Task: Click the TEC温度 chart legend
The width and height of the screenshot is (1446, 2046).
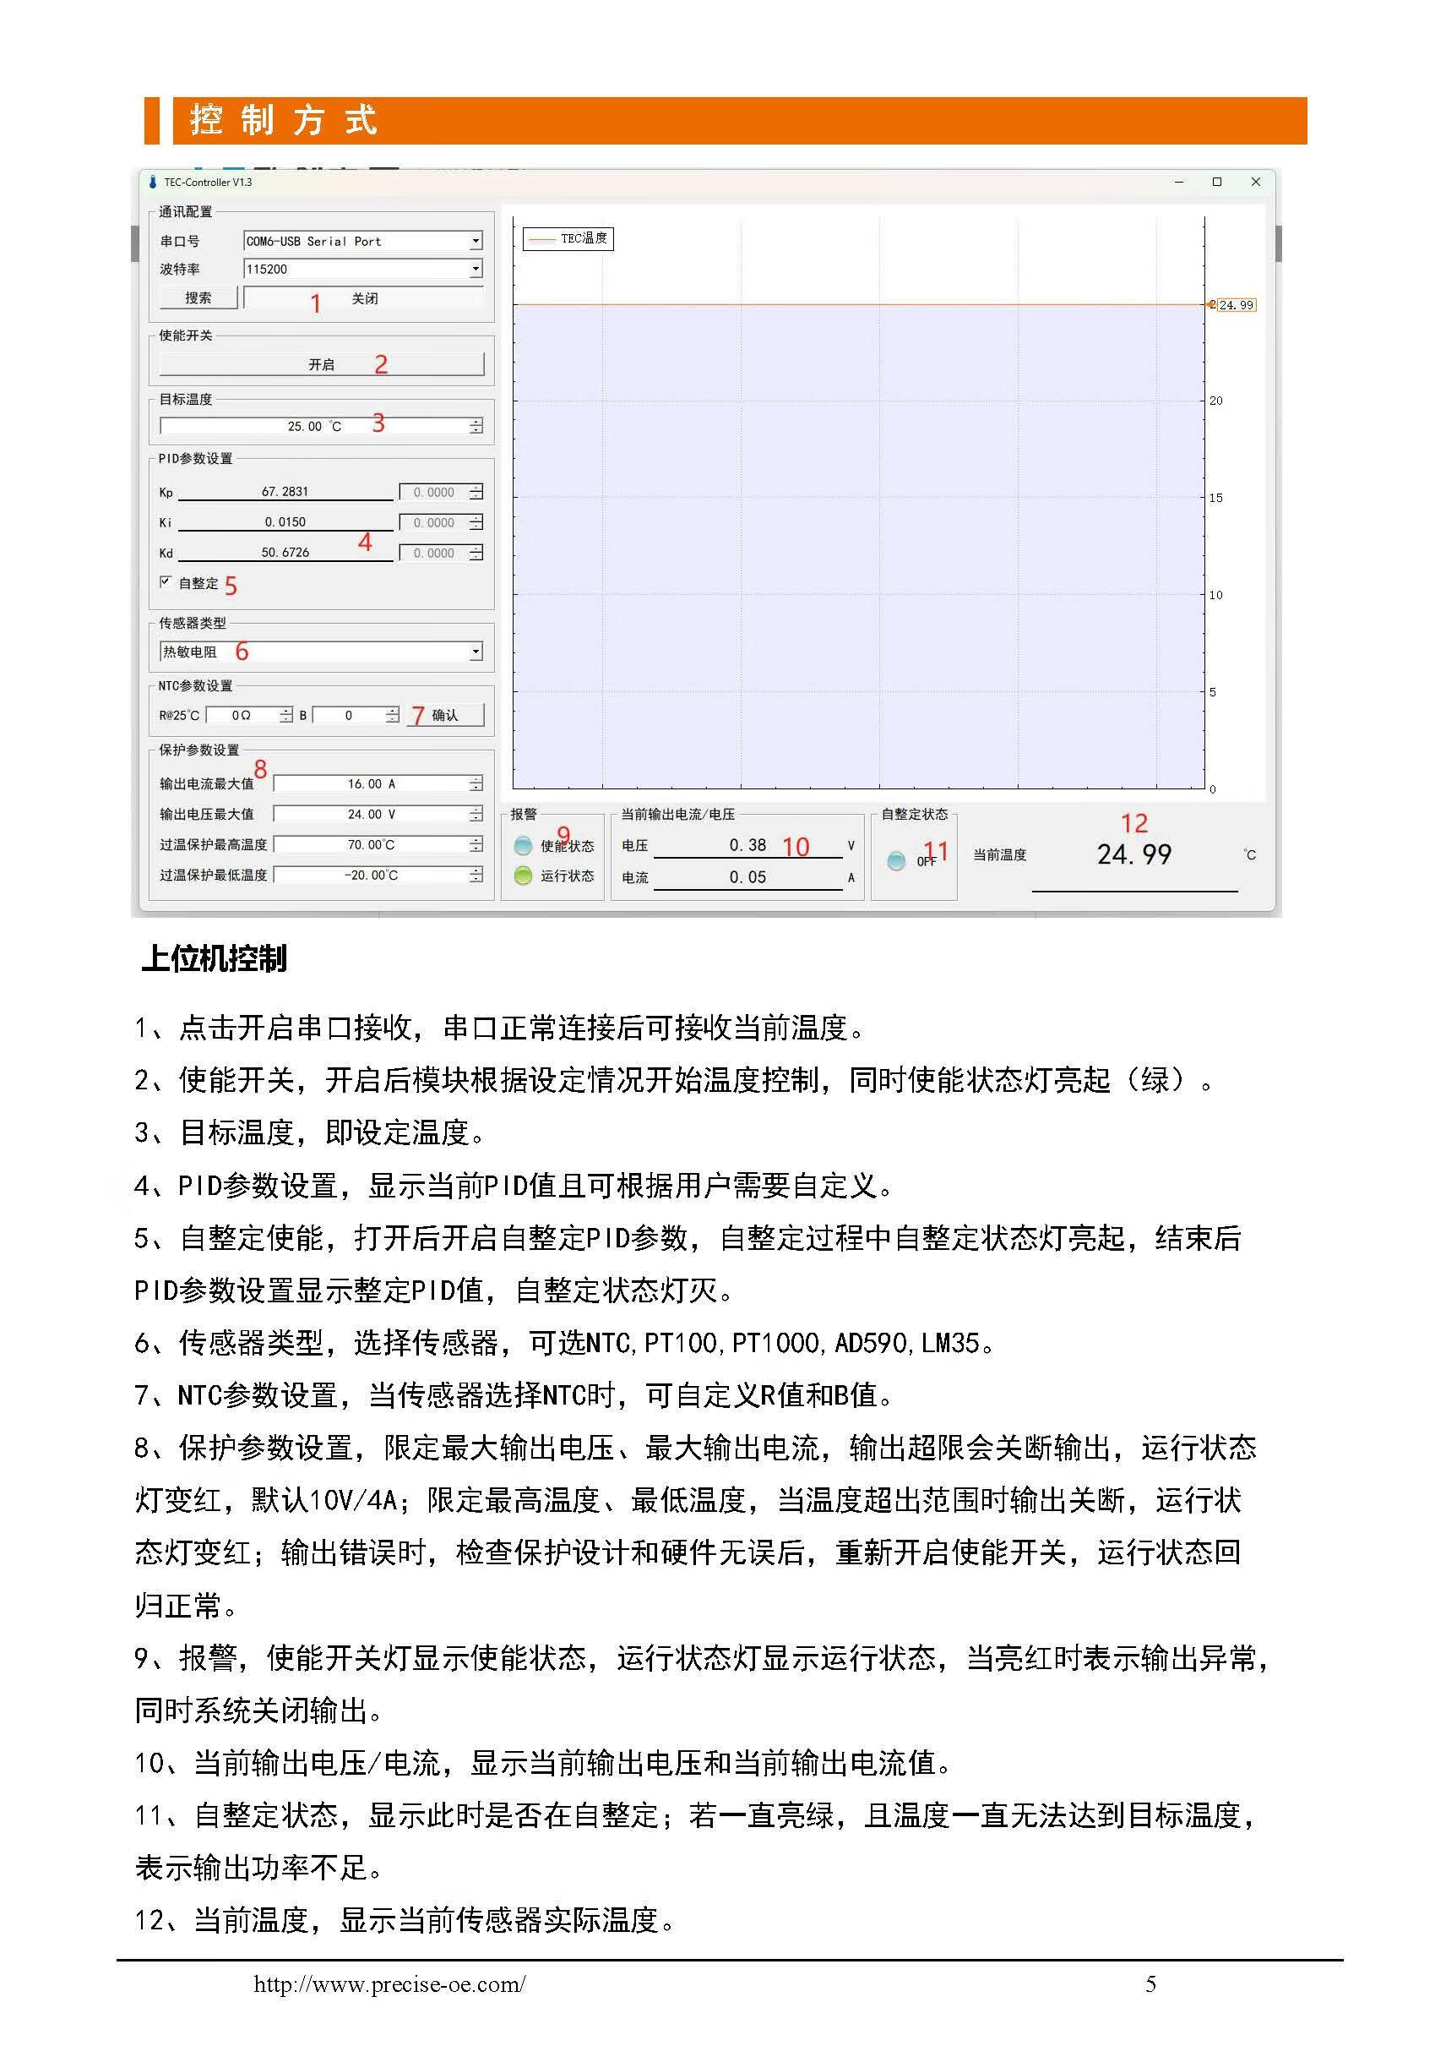Action: point(568,239)
